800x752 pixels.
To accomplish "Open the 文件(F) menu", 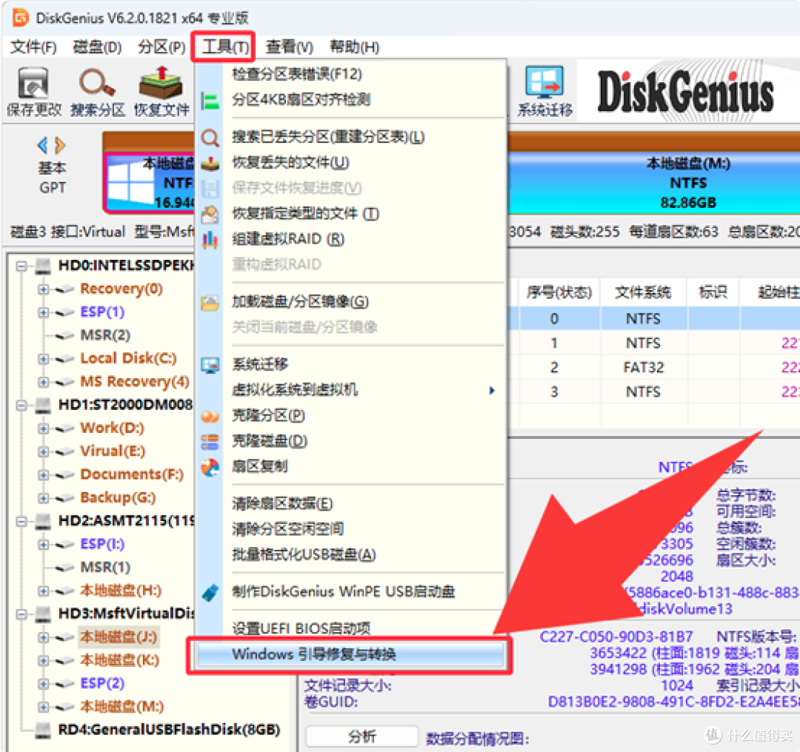I will coord(33,47).
